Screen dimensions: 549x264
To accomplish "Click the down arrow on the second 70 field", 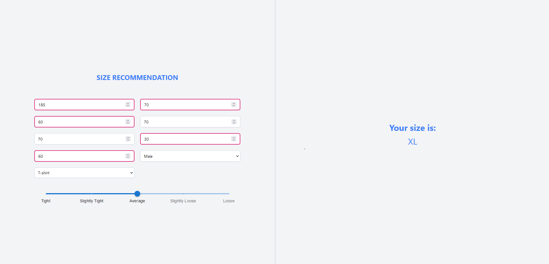I will (x=234, y=123).
